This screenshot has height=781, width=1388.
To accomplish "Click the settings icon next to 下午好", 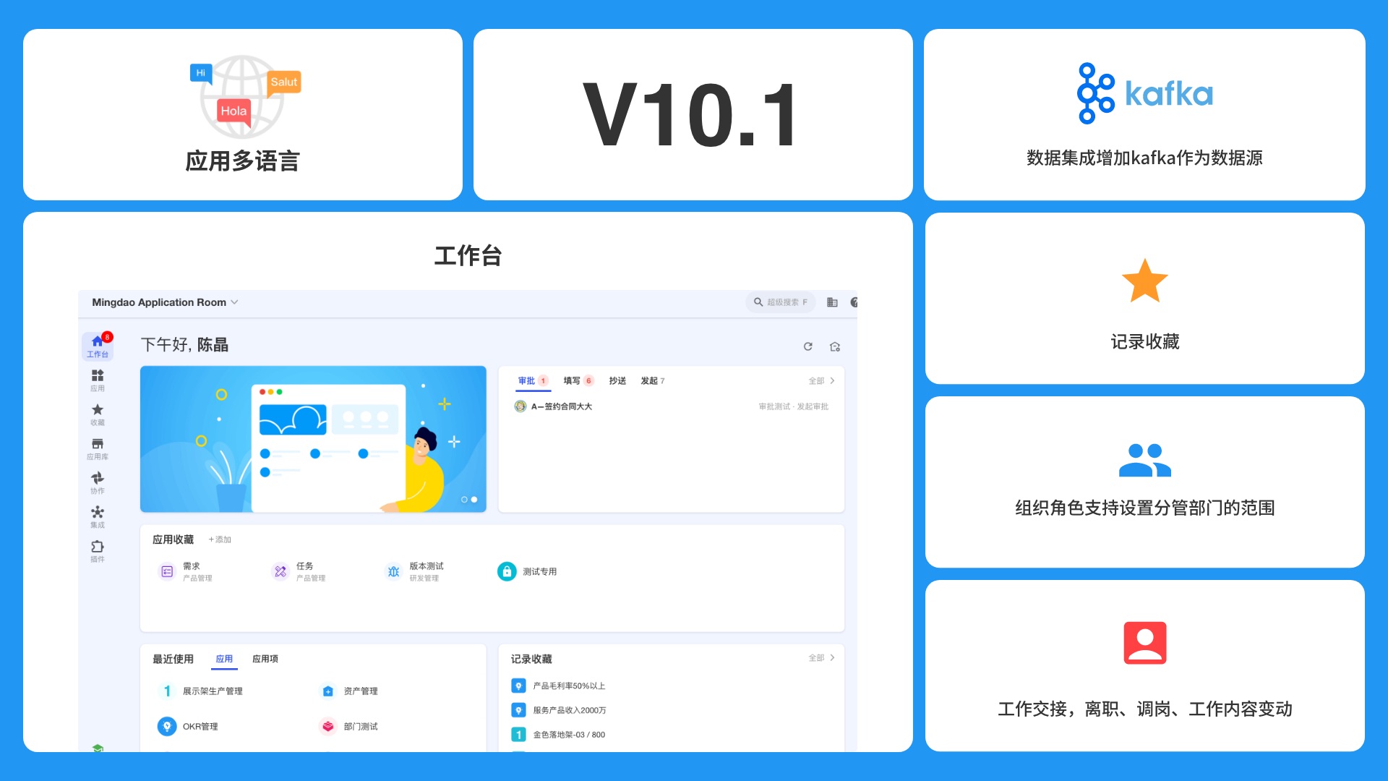I will click(834, 345).
